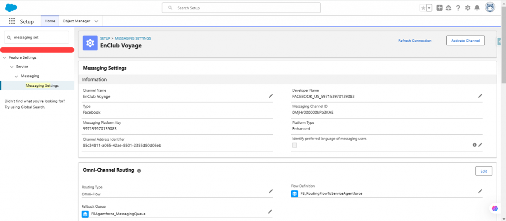Open the Setup gear menu

pyautogui.click(x=467, y=8)
